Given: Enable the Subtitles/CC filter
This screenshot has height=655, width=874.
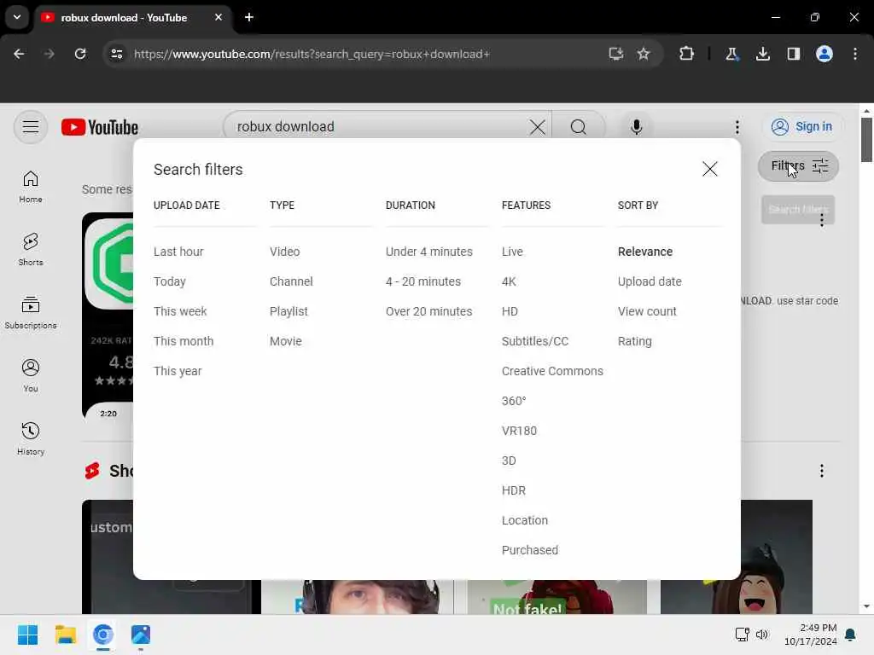Looking at the screenshot, I should click(534, 341).
